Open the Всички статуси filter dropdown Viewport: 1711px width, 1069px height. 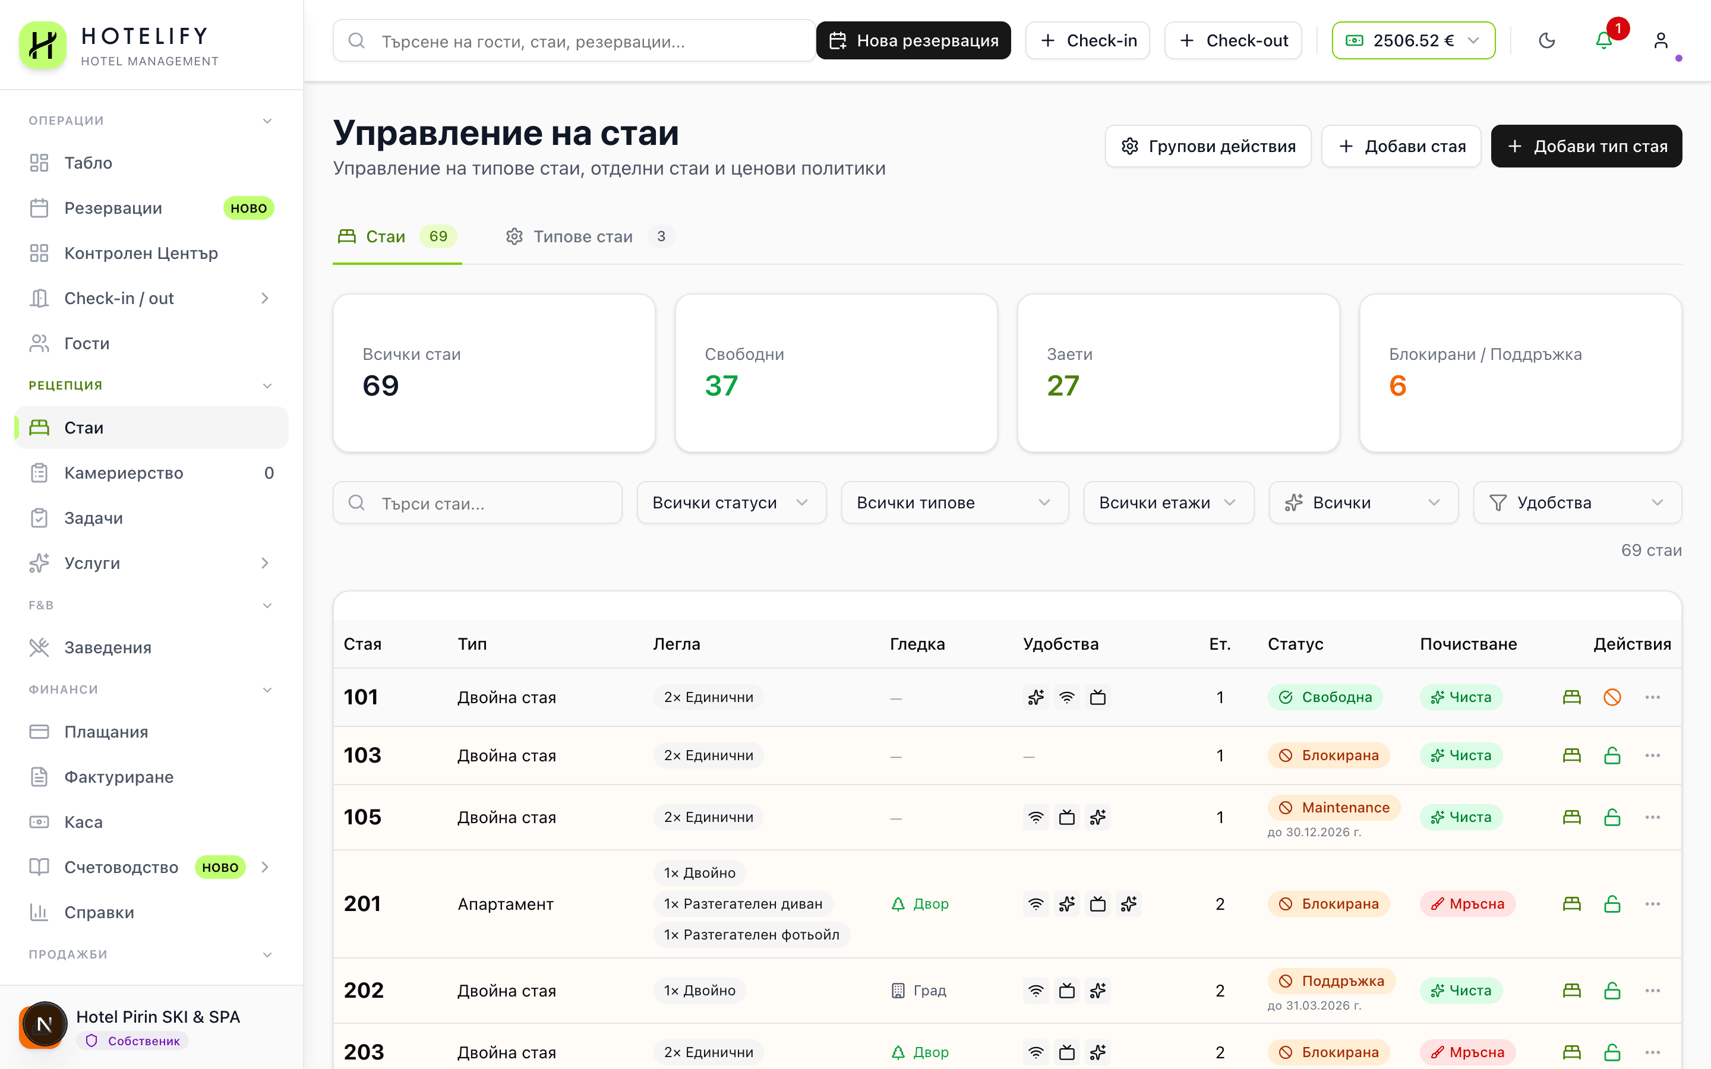pyautogui.click(x=731, y=502)
